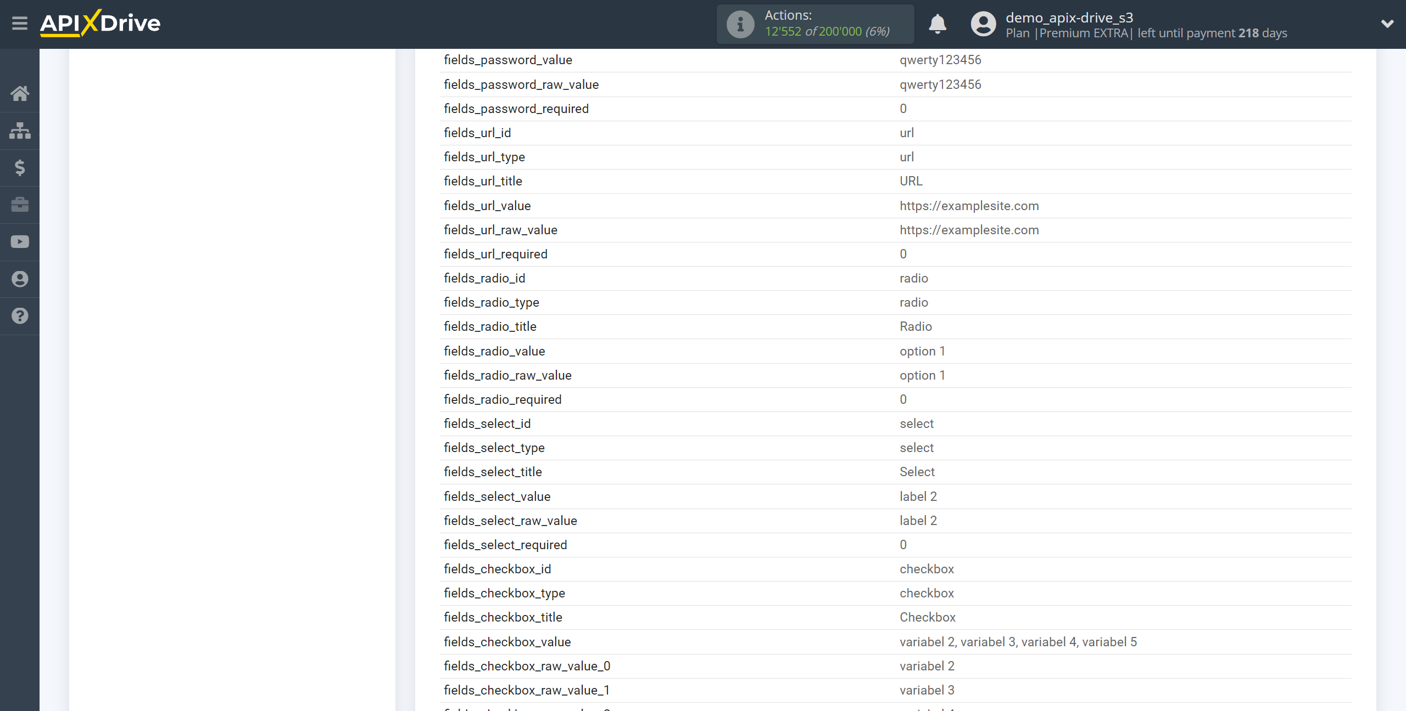Select the fields_checkbox_raw_value_0 row label
The image size is (1406, 711).
pyautogui.click(x=527, y=666)
